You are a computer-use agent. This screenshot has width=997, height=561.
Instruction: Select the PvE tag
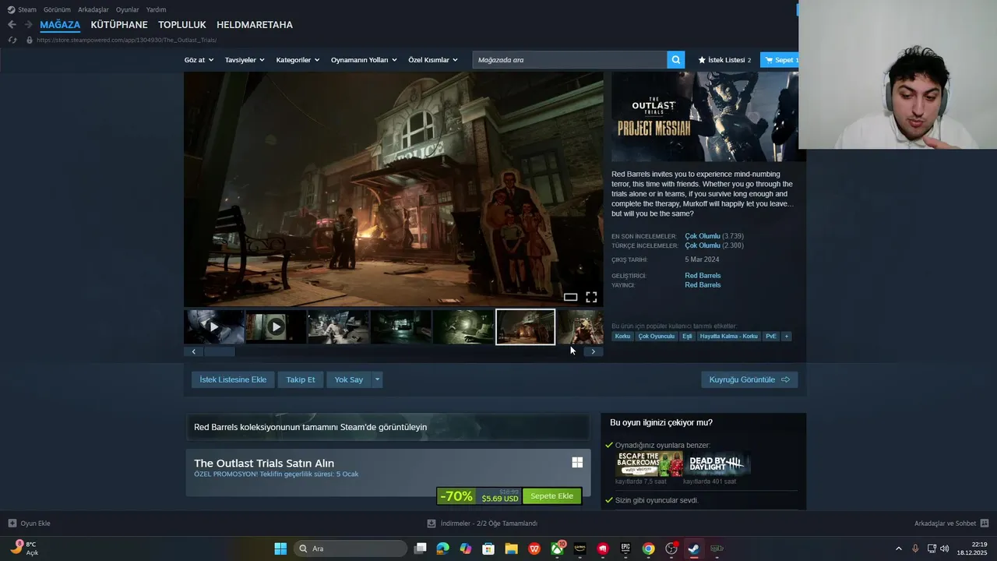click(771, 337)
